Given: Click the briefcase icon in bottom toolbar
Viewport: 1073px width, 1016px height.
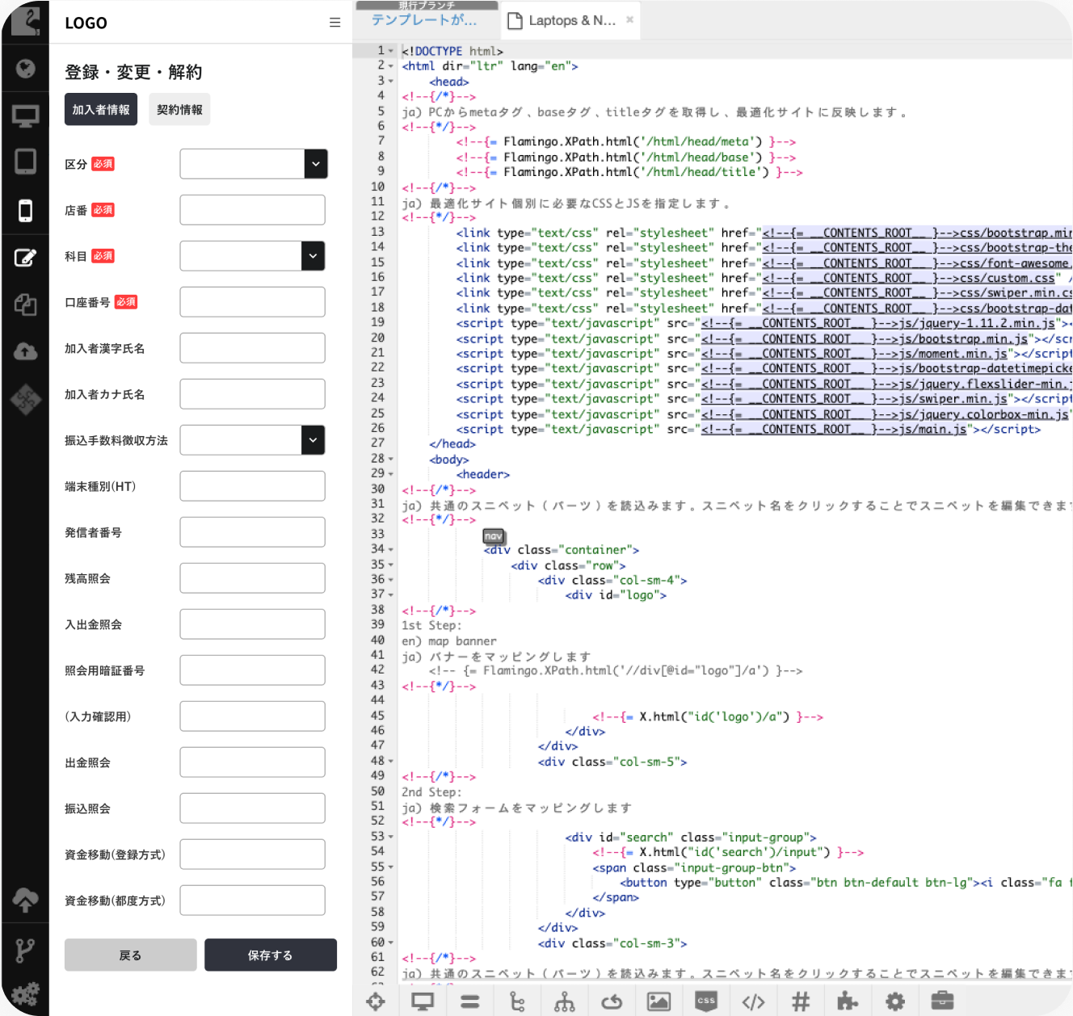Looking at the screenshot, I should point(942,1001).
